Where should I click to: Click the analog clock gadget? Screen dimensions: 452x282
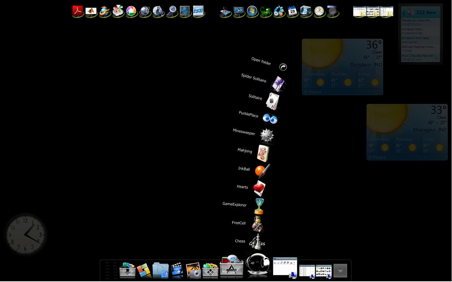pos(25,234)
